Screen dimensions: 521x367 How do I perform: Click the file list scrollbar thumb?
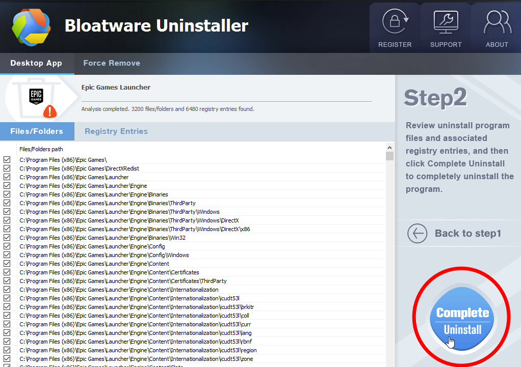[x=390, y=156]
